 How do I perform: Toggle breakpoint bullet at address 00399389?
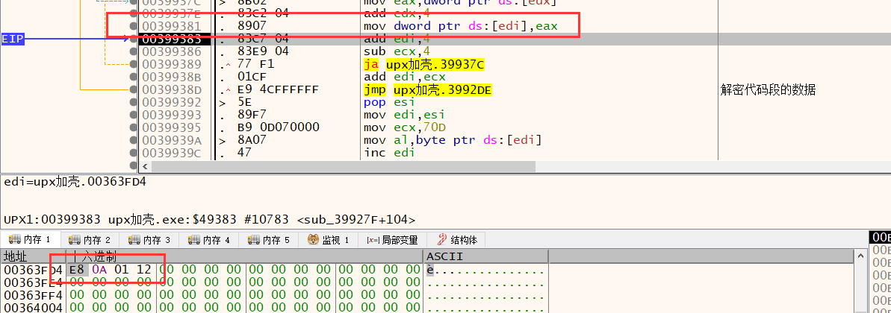pyautogui.click(x=134, y=64)
